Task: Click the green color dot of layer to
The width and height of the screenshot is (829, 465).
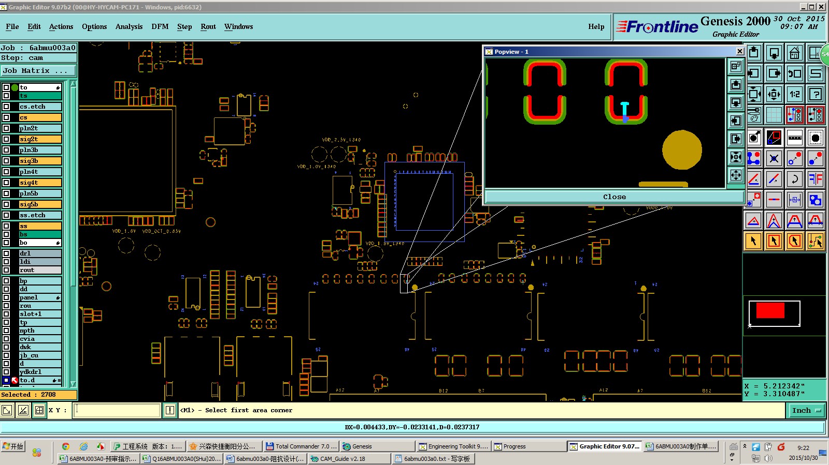Action: [15, 87]
